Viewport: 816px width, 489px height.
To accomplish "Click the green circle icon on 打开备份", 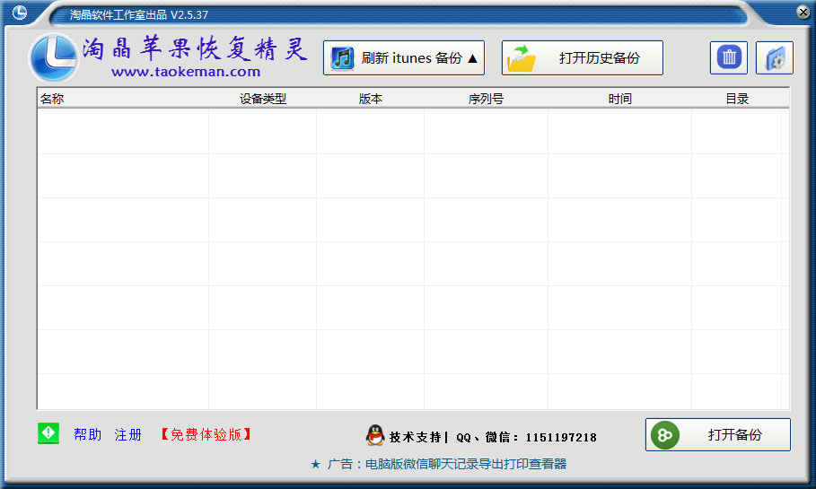I will tap(665, 435).
